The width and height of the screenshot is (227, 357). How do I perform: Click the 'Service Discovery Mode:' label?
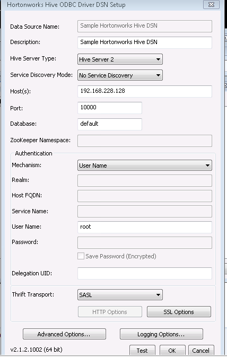pos(41,75)
